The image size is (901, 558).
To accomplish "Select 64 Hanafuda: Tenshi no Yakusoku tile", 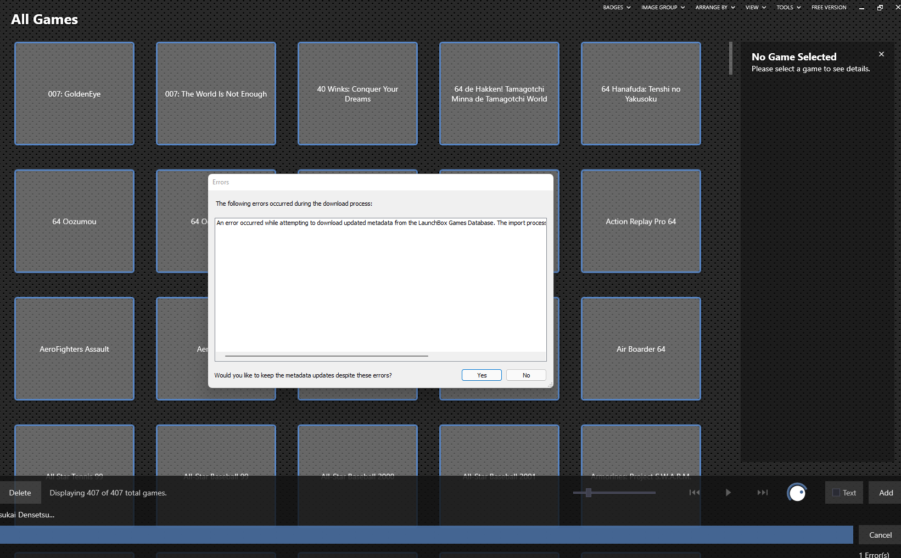I will pyautogui.click(x=641, y=94).
